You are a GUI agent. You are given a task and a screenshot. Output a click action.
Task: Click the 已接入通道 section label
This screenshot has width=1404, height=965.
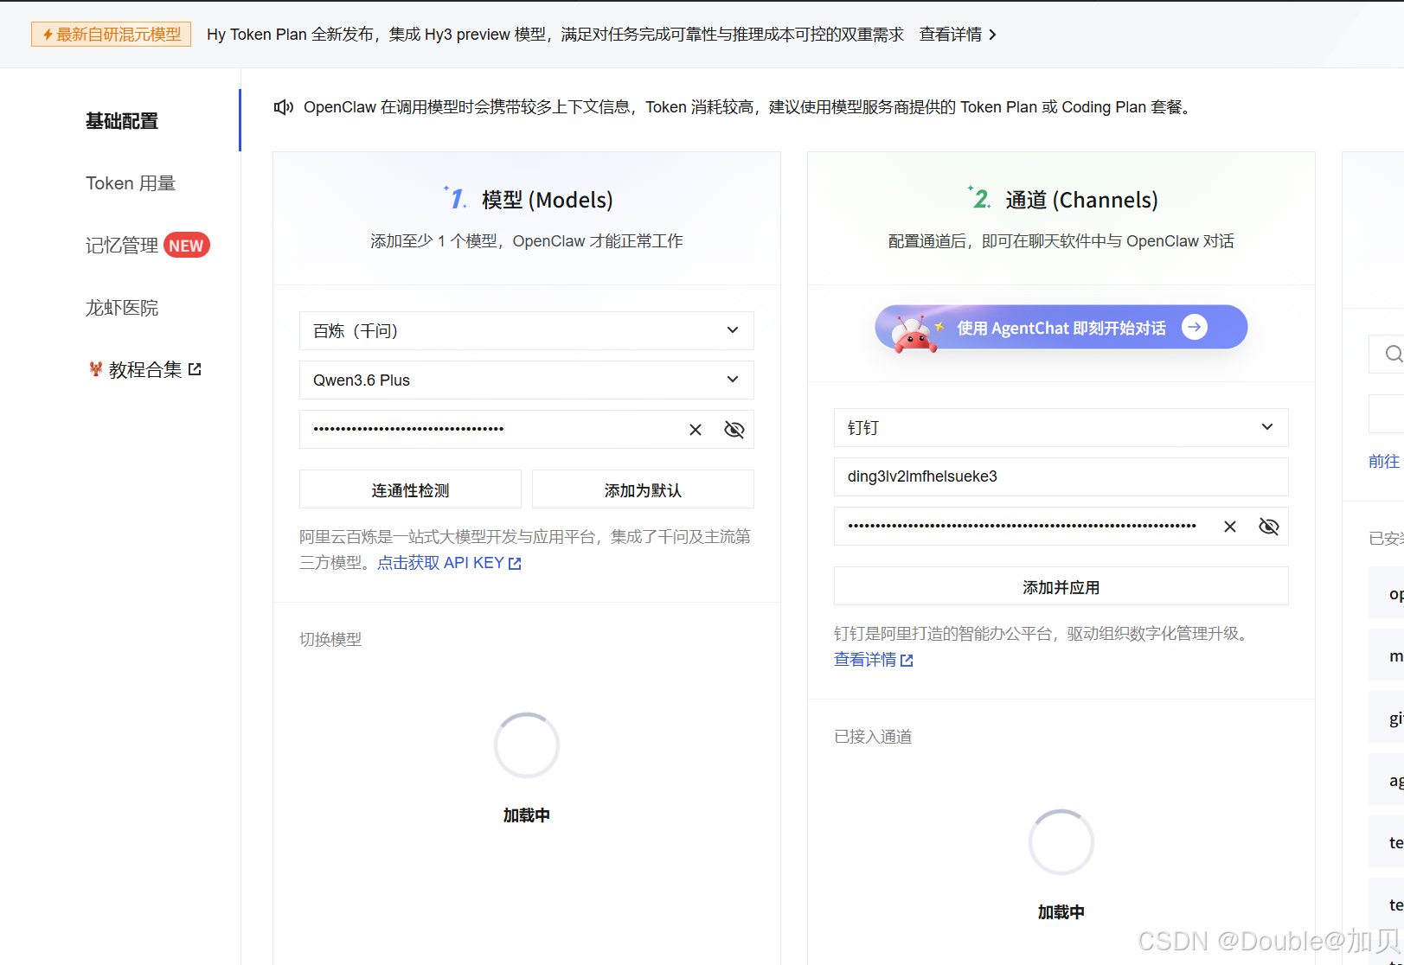coord(873,737)
